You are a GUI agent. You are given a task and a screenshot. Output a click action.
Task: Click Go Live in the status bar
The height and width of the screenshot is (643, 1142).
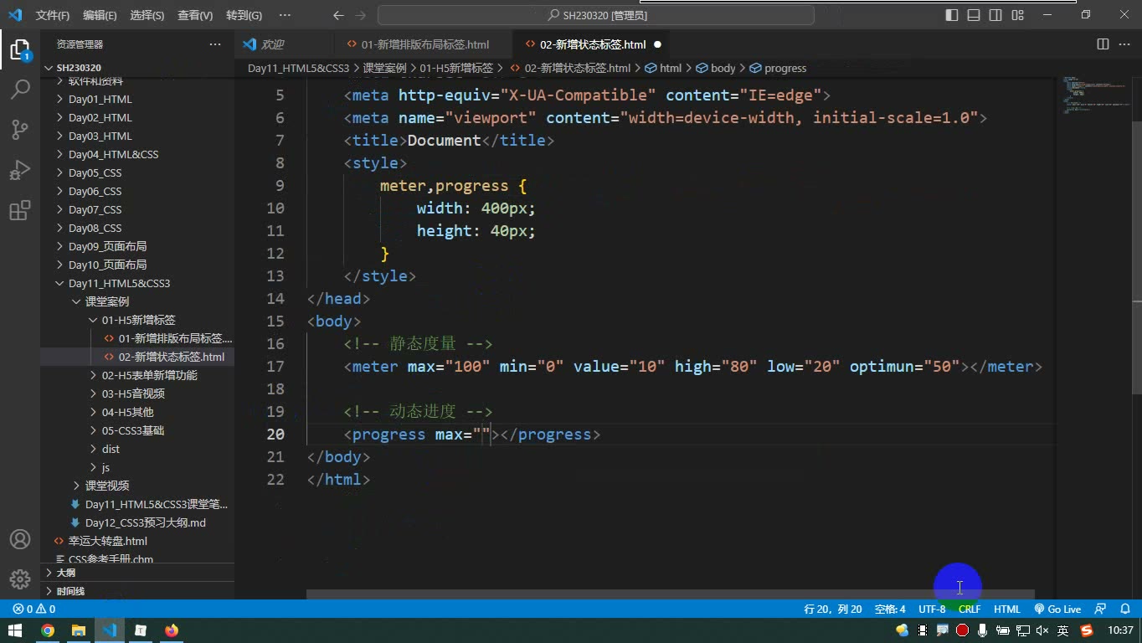[1058, 610]
